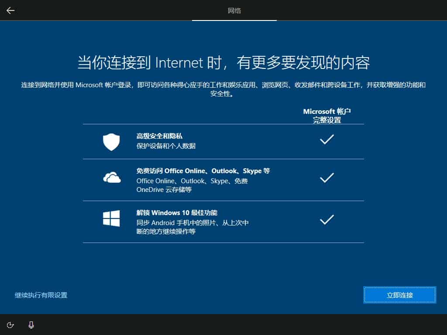Viewport: 447px width, 335px height.
Task: Select the 网络 tab at the top
Action: pyautogui.click(x=234, y=10)
